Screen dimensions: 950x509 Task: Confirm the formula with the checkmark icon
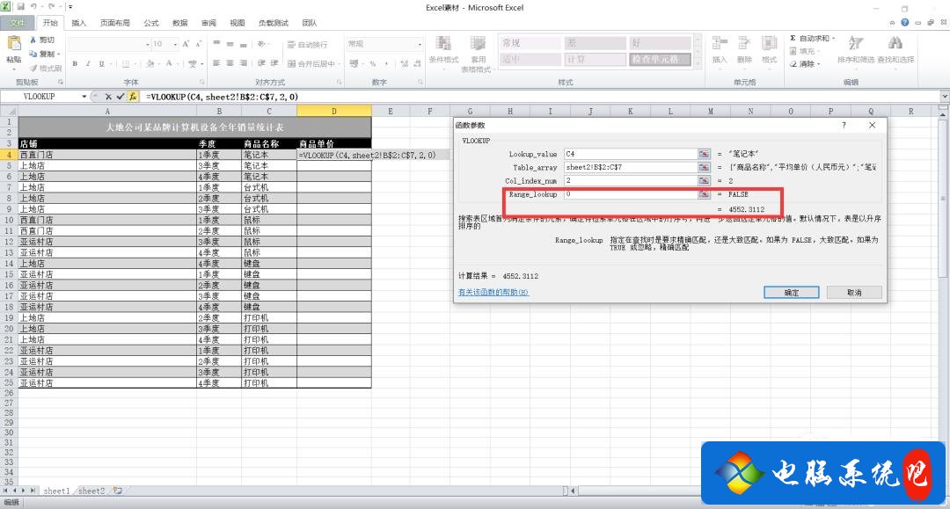click(x=120, y=96)
